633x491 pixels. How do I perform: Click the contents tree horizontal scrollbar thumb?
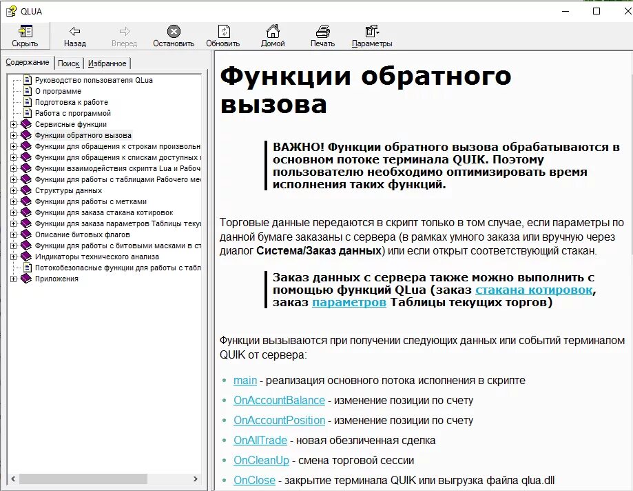click(83, 479)
